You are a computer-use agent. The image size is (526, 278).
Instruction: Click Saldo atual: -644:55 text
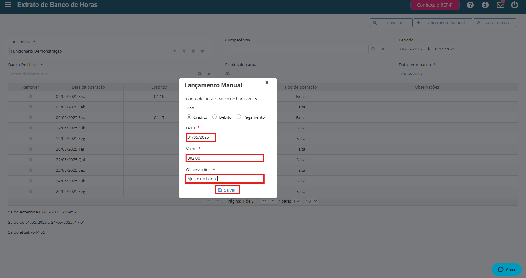point(27,232)
